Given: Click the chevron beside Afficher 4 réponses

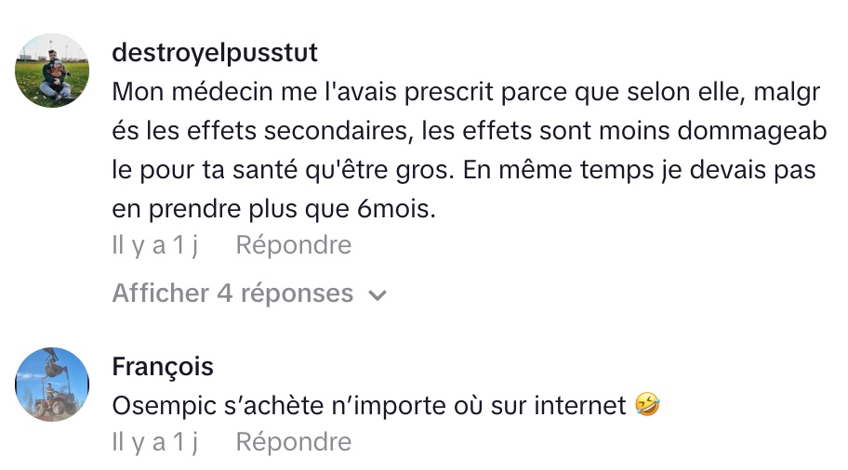Looking at the screenshot, I should [378, 295].
